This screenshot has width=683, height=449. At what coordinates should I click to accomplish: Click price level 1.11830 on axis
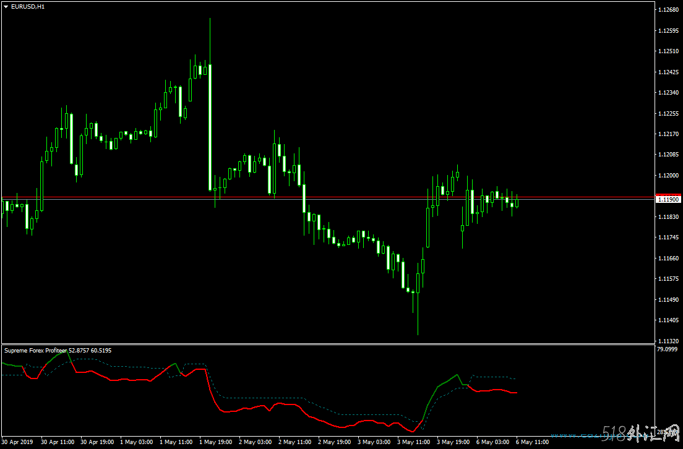(x=669, y=216)
